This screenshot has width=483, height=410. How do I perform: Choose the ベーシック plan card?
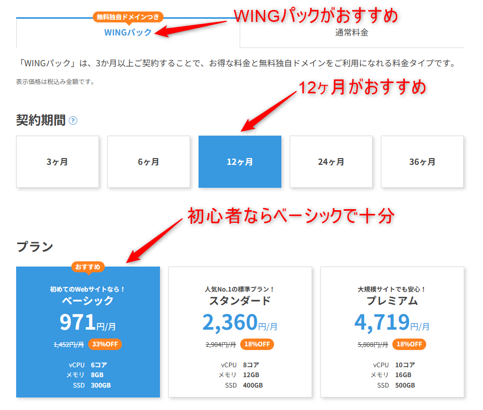[88, 332]
